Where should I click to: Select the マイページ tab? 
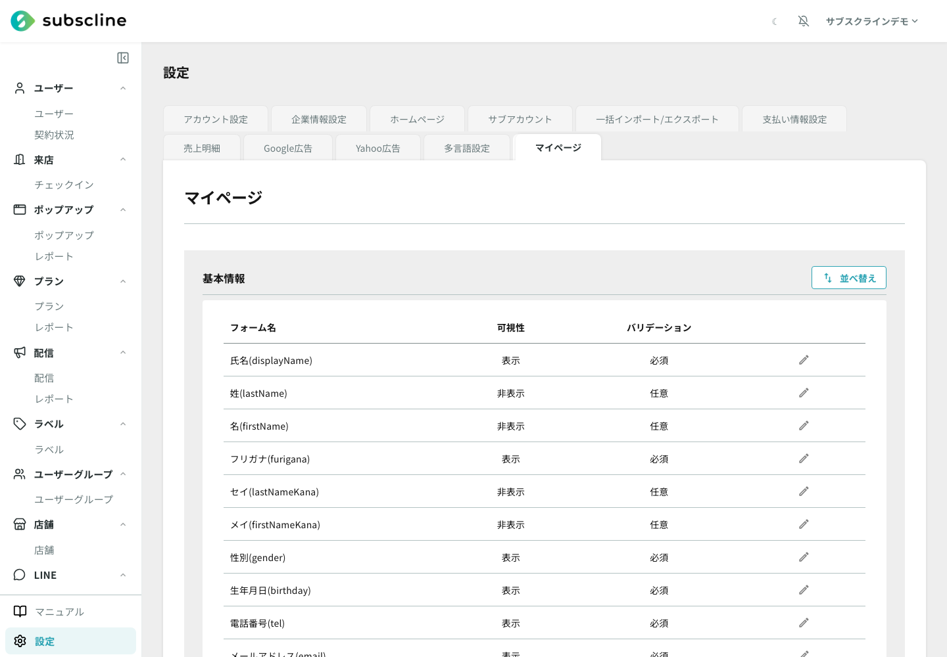[x=558, y=147]
